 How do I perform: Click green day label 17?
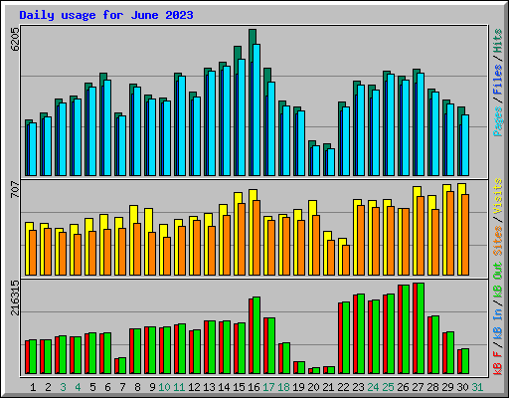[x=268, y=387]
